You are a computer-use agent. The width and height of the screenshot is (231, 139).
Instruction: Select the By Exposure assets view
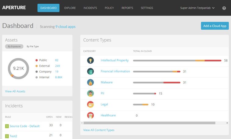14,46
